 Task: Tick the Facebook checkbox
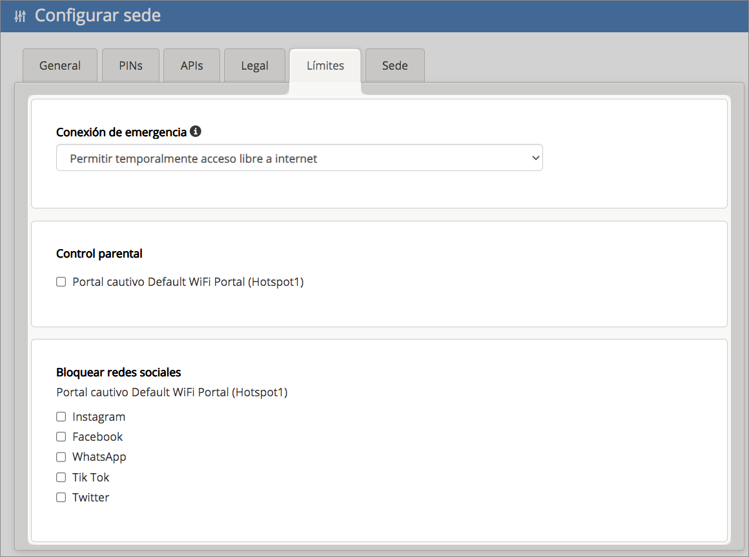pyautogui.click(x=61, y=437)
